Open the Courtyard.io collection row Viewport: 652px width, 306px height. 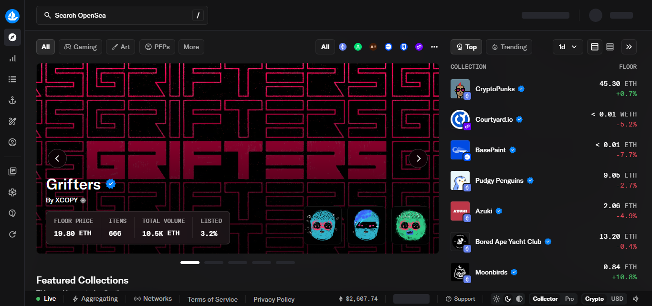click(x=544, y=119)
